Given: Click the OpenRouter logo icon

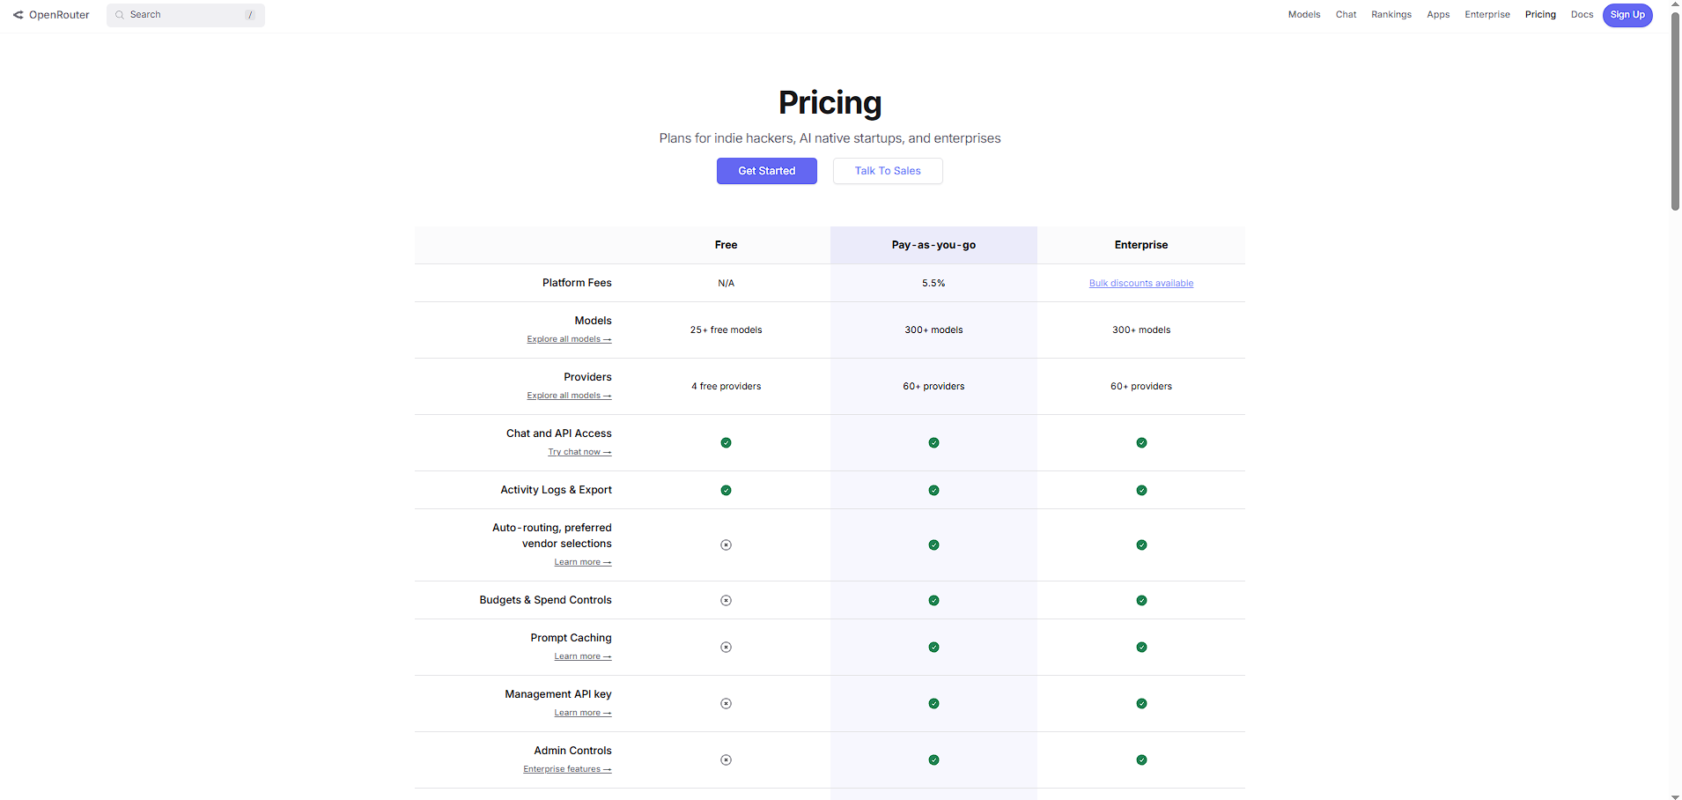Looking at the screenshot, I should click(x=18, y=15).
